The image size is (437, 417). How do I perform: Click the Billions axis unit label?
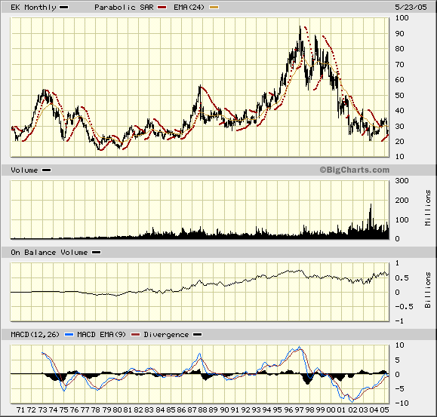click(x=427, y=290)
